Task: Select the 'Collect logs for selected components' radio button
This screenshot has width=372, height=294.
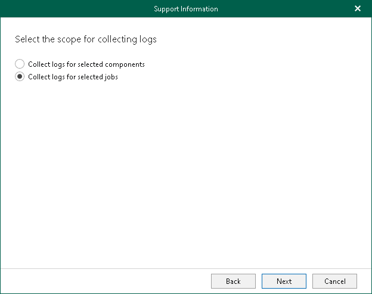Action: click(x=20, y=64)
